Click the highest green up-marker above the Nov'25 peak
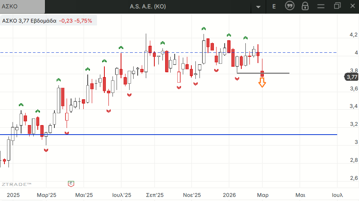Image resolution: width=359 pixels, height=201 pixels. coord(204,28)
